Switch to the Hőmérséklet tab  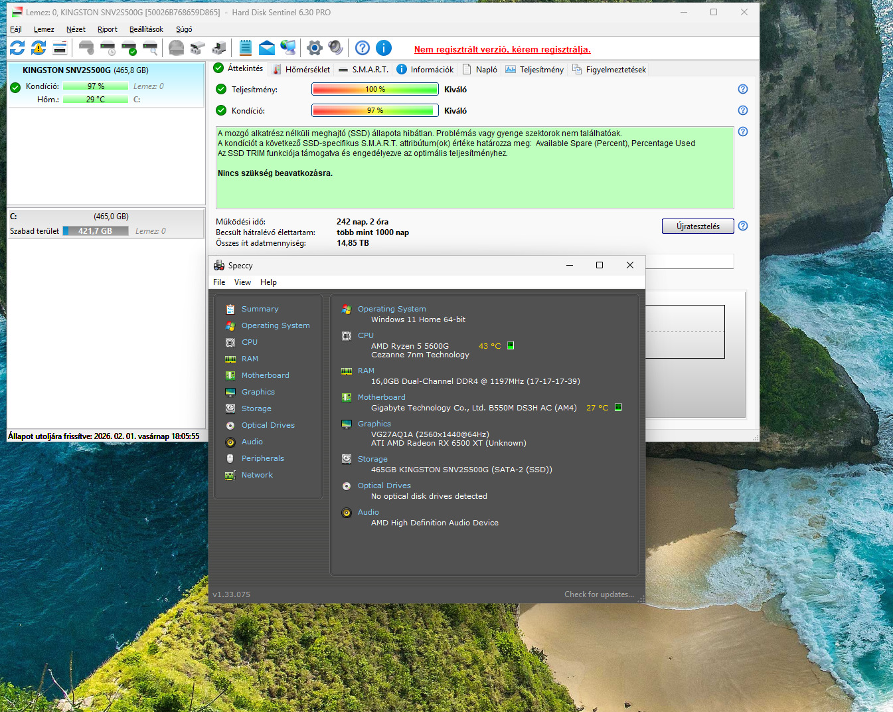[x=301, y=69]
